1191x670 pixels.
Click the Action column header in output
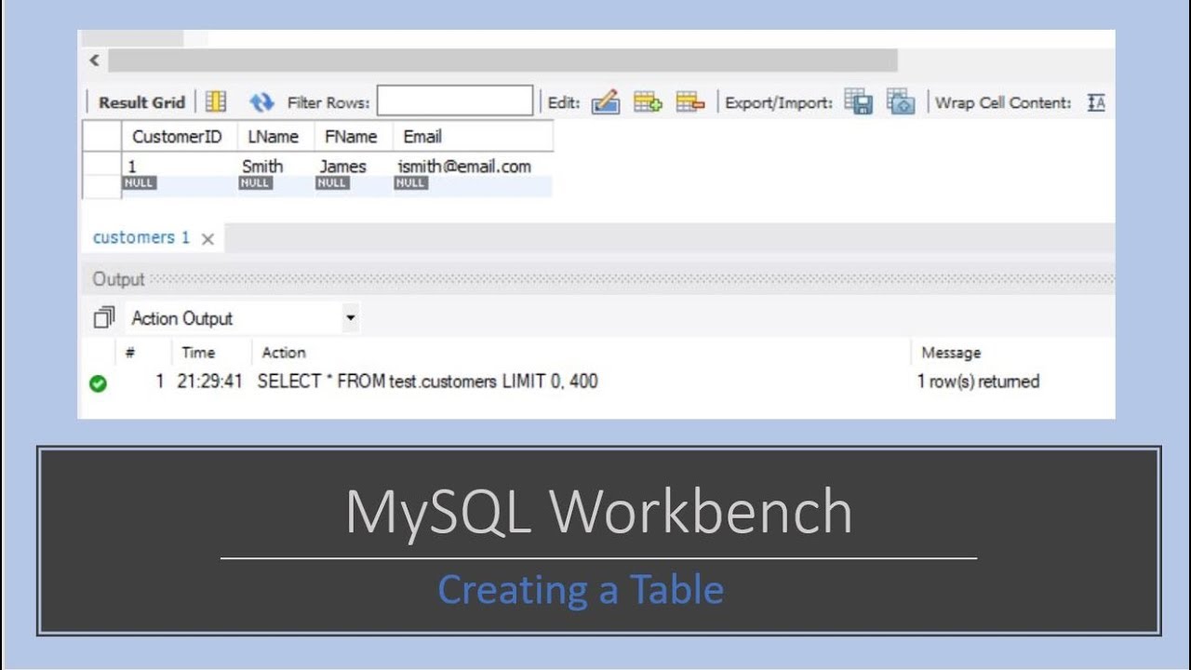284,353
